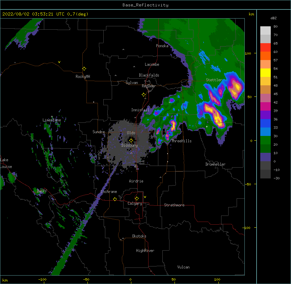Viewport: 291px width, 284px height.
Task: Click the Ponoka city label
Action: tap(162, 46)
